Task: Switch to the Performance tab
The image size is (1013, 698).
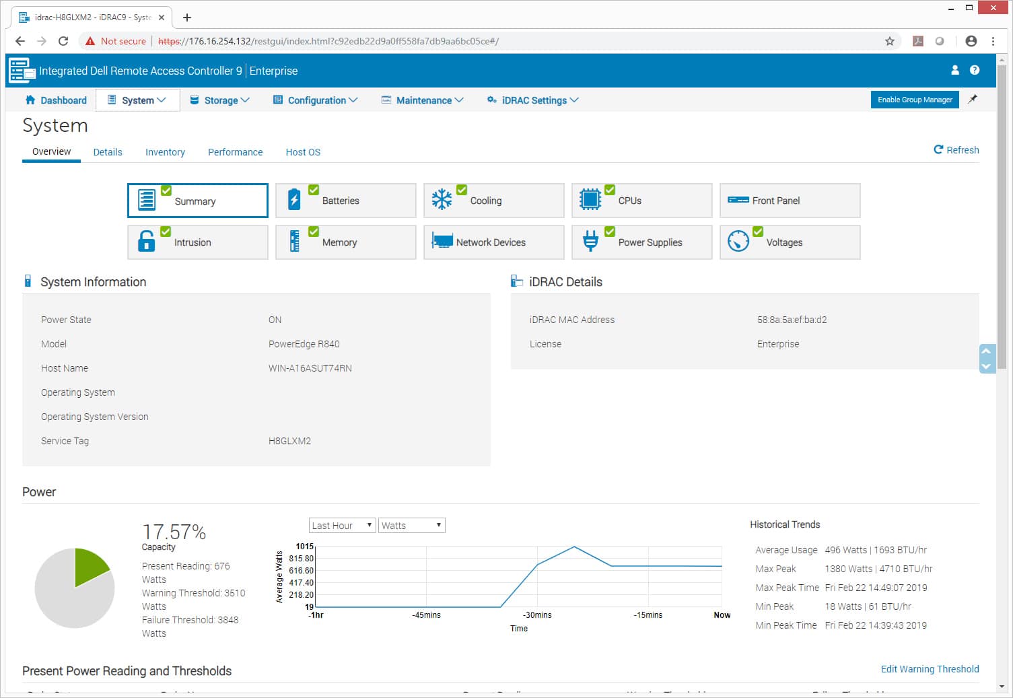Action: 235,152
